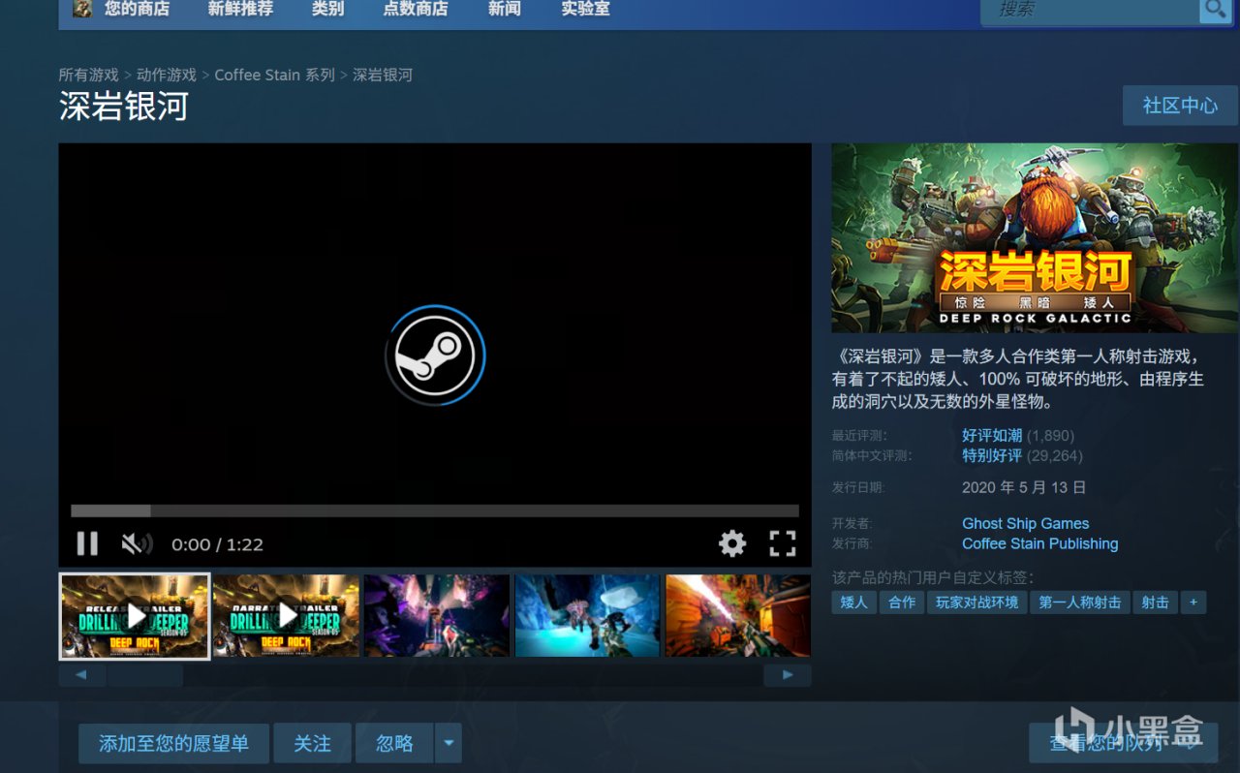Click the plus button to add tags

click(1193, 603)
